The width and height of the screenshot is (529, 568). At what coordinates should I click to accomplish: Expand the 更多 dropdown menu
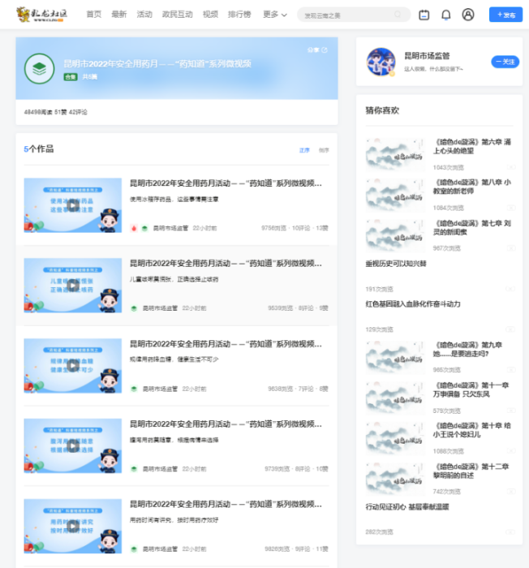[275, 15]
